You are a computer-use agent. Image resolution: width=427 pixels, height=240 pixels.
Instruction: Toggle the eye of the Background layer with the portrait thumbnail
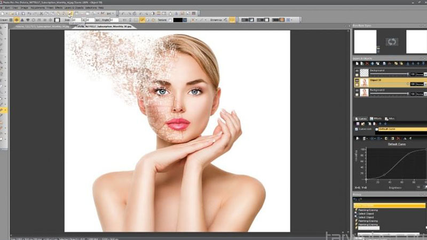click(357, 90)
